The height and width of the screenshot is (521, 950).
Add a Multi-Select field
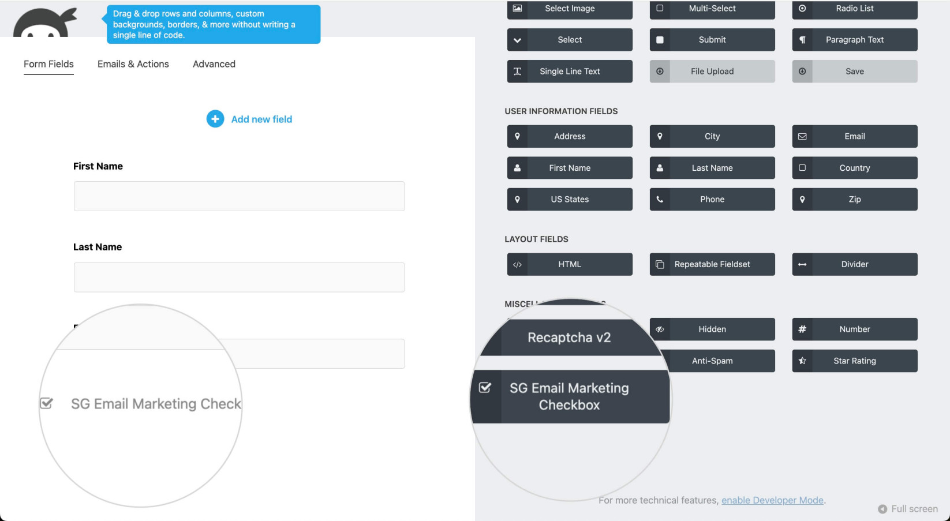[x=712, y=9]
